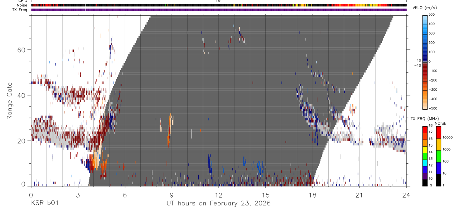Click the 15 hour tick on the UT axis
The height and width of the screenshot is (211, 457).
pyautogui.click(x=265, y=195)
